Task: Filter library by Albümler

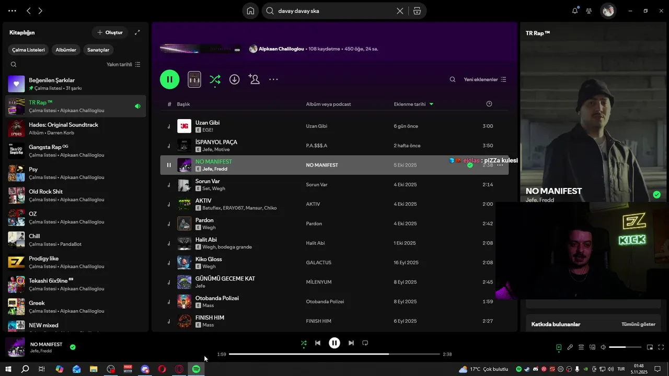Action: coord(66,50)
